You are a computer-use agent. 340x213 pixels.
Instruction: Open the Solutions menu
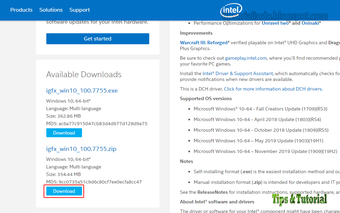tap(51, 10)
